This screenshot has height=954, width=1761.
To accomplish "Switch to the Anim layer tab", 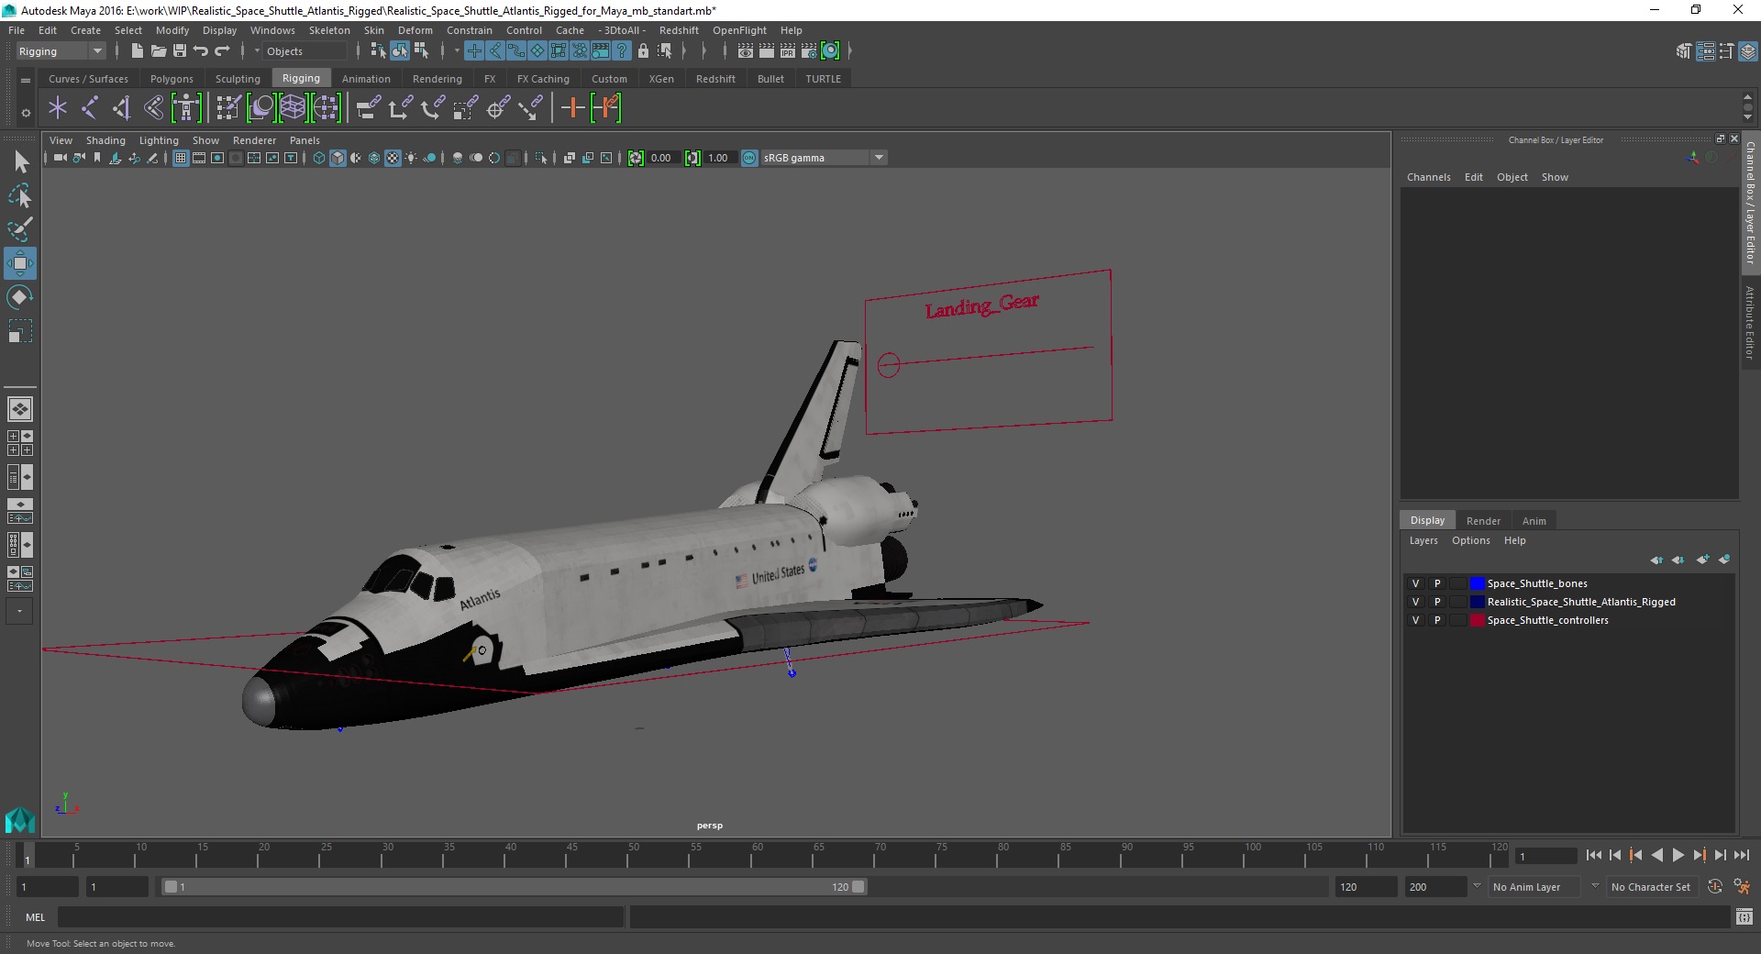I will pyautogui.click(x=1534, y=521).
